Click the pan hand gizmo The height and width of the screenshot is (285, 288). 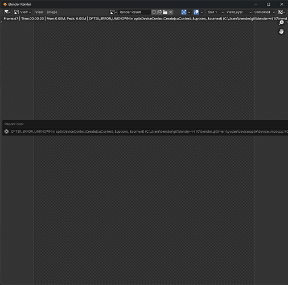click(281, 31)
